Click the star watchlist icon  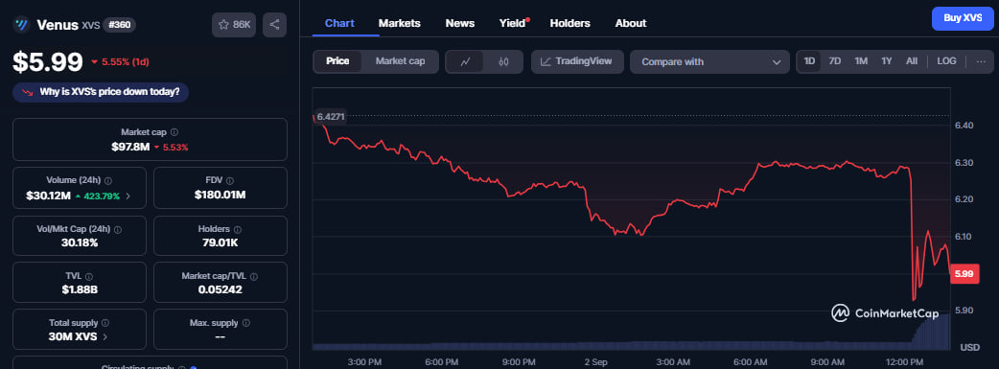pyautogui.click(x=223, y=25)
